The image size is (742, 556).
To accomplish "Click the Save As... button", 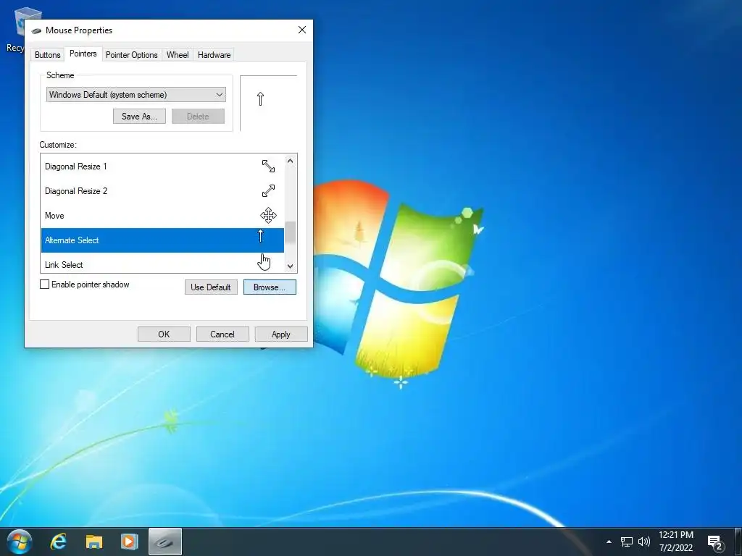I will point(139,117).
